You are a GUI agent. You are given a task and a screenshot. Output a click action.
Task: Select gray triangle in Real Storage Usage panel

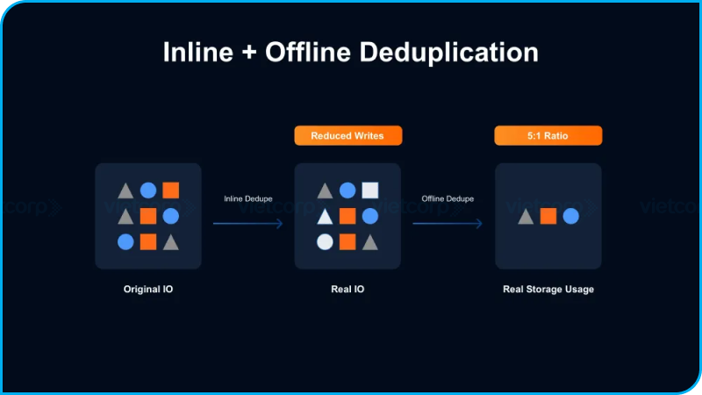click(x=526, y=216)
